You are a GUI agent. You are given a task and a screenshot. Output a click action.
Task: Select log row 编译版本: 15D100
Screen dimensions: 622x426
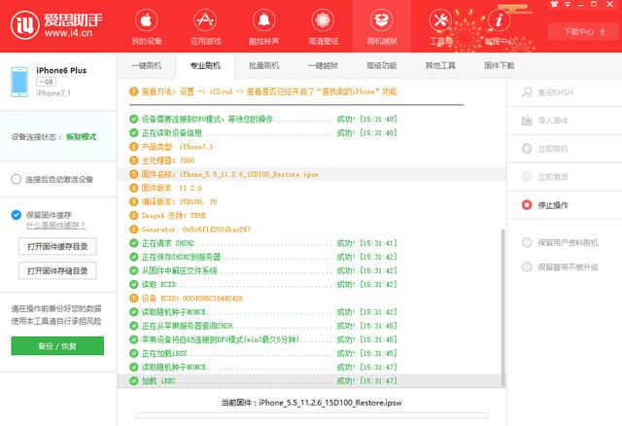pos(311,201)
